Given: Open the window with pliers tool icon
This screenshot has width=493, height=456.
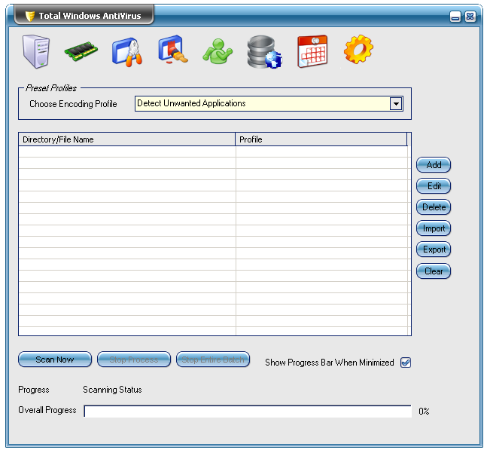Looking at the screenshot, I should (127, 52).
